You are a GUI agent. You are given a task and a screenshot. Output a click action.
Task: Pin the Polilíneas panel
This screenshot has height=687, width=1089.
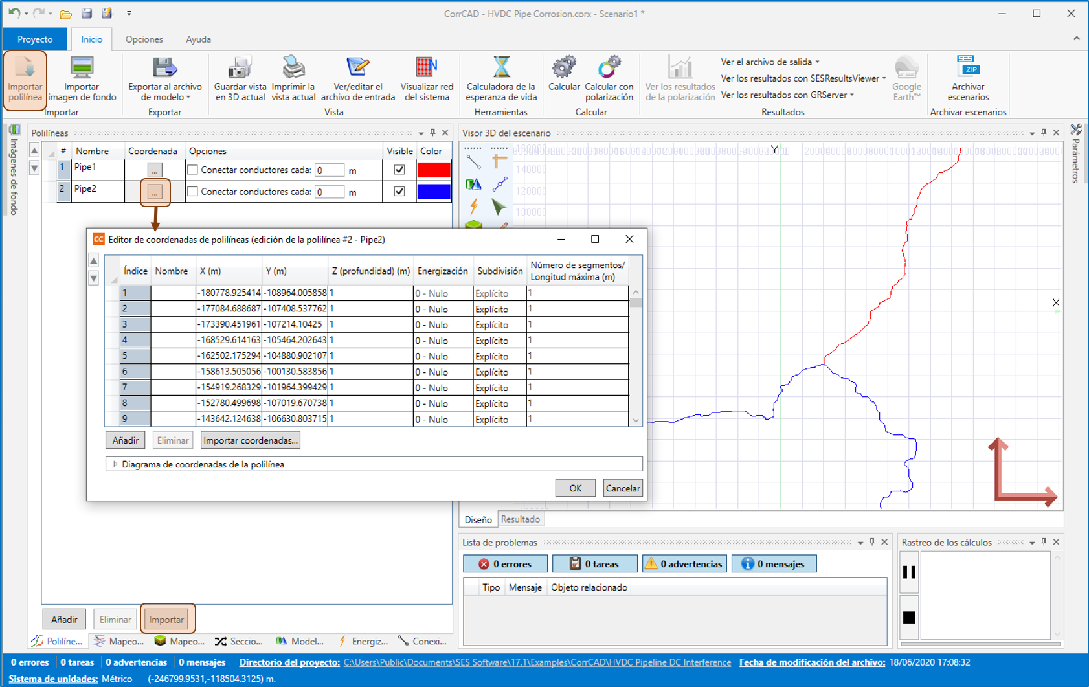pyautogui.click(x=433, y=133)
